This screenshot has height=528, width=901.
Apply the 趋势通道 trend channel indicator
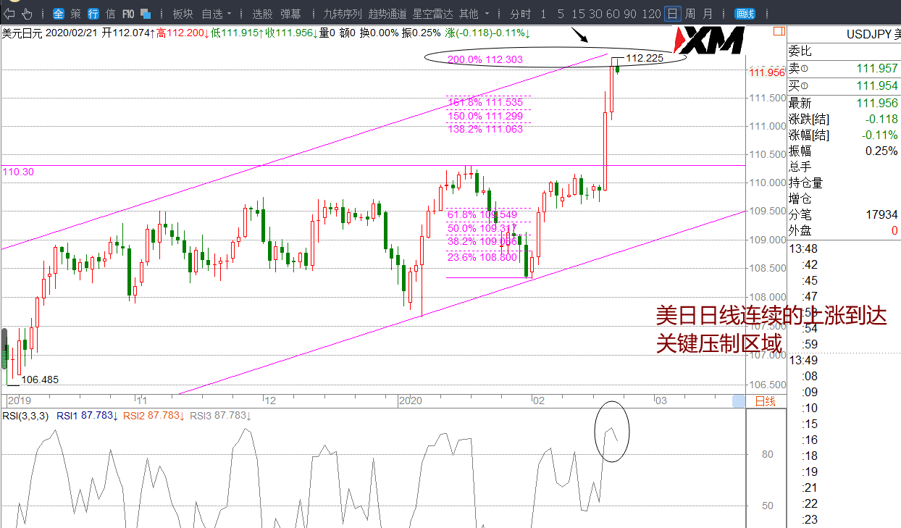click(x=387, y=13)
